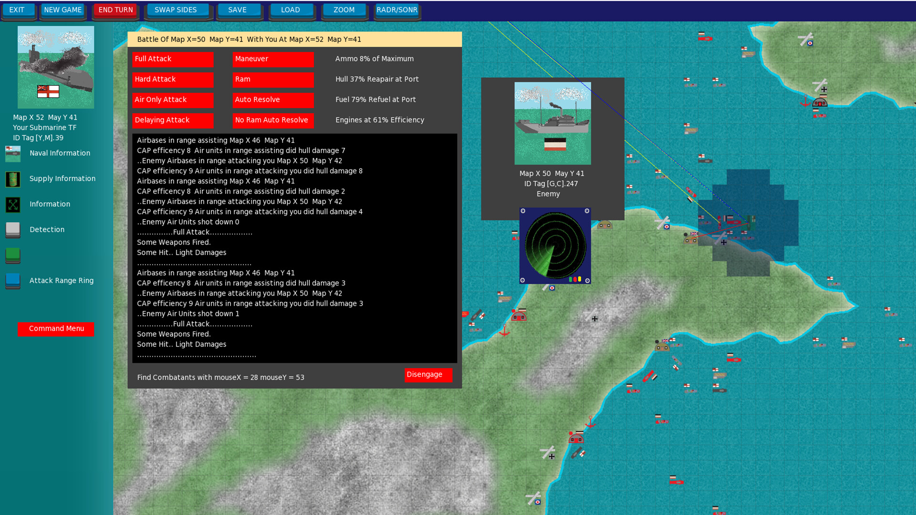Viewport: 916px width, 515px height.
Task: Click the RADR/SONR toolbar button
Action: 397,10
